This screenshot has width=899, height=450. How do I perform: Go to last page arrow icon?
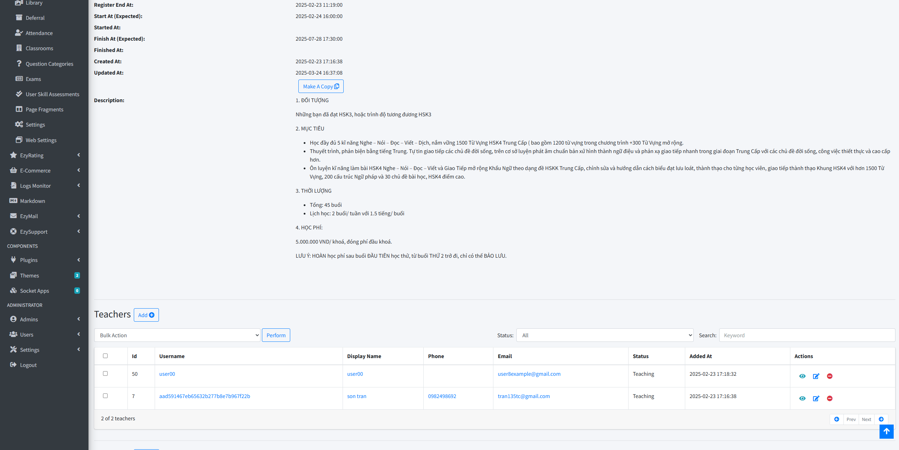pyautogui.click(x=881, y=419)
